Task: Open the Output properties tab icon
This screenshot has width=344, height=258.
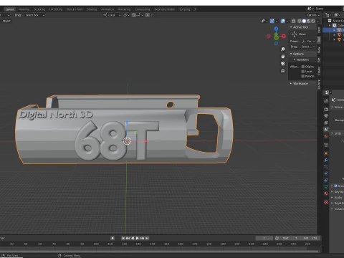Action: [326, 116]
